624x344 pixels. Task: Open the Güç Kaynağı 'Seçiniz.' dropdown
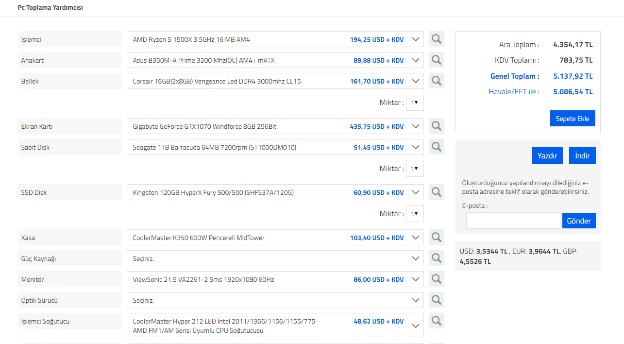pyautogui.click(x=275, y=258)
